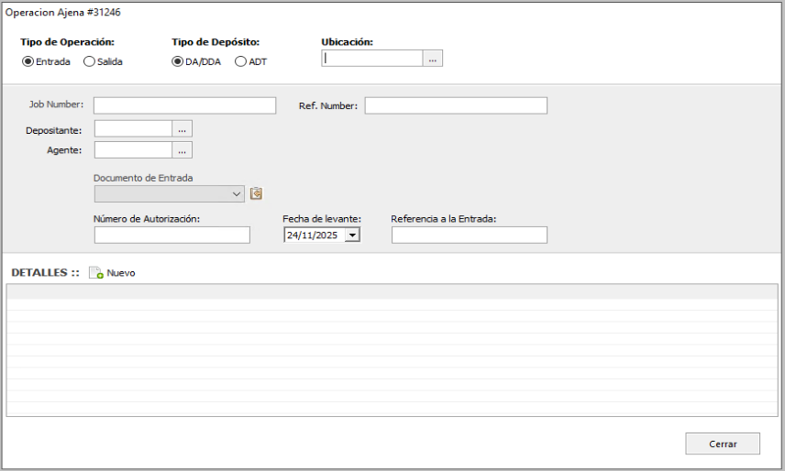The height and width of the screenshot is (471, 785).
Task: Open Agente lookup ellipsis button
Action: click(182, 149)
